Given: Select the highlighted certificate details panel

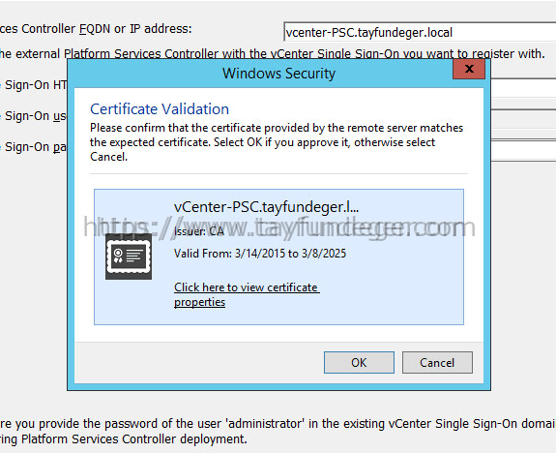Looking at the screenshot, I should [x=278, y=257].
